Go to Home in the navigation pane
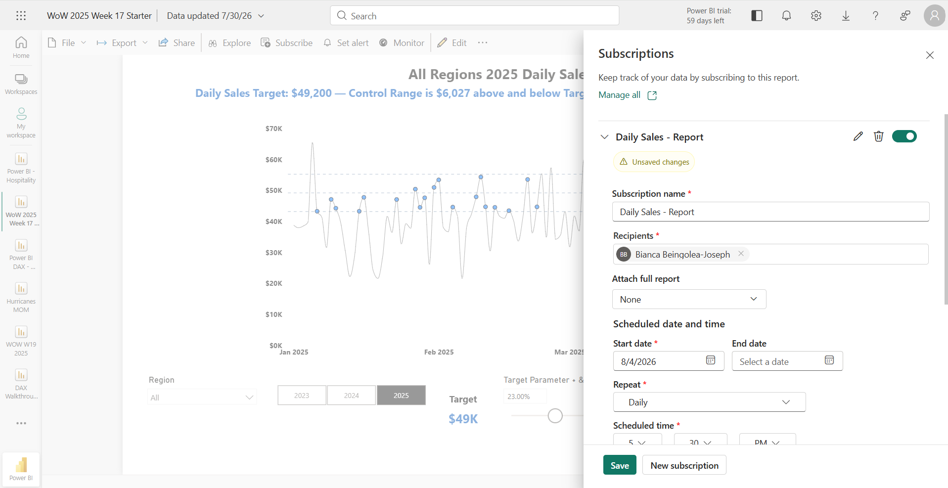The image size is (948, 488). coord(21,47)
